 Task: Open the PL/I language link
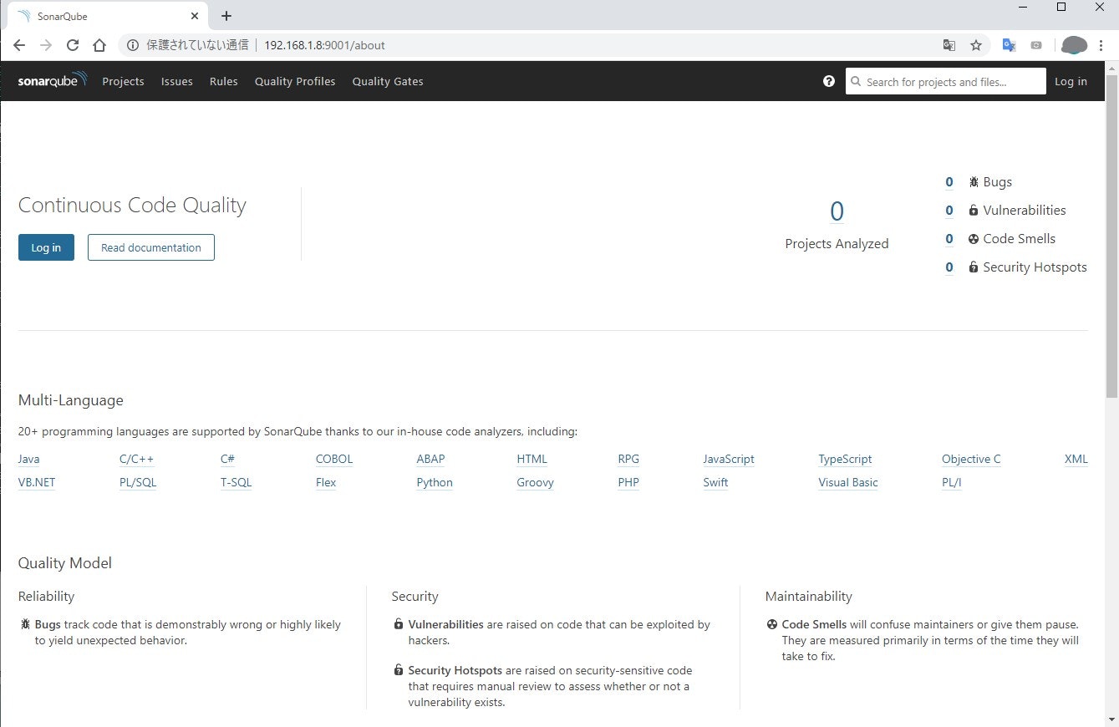pos(952,482)
